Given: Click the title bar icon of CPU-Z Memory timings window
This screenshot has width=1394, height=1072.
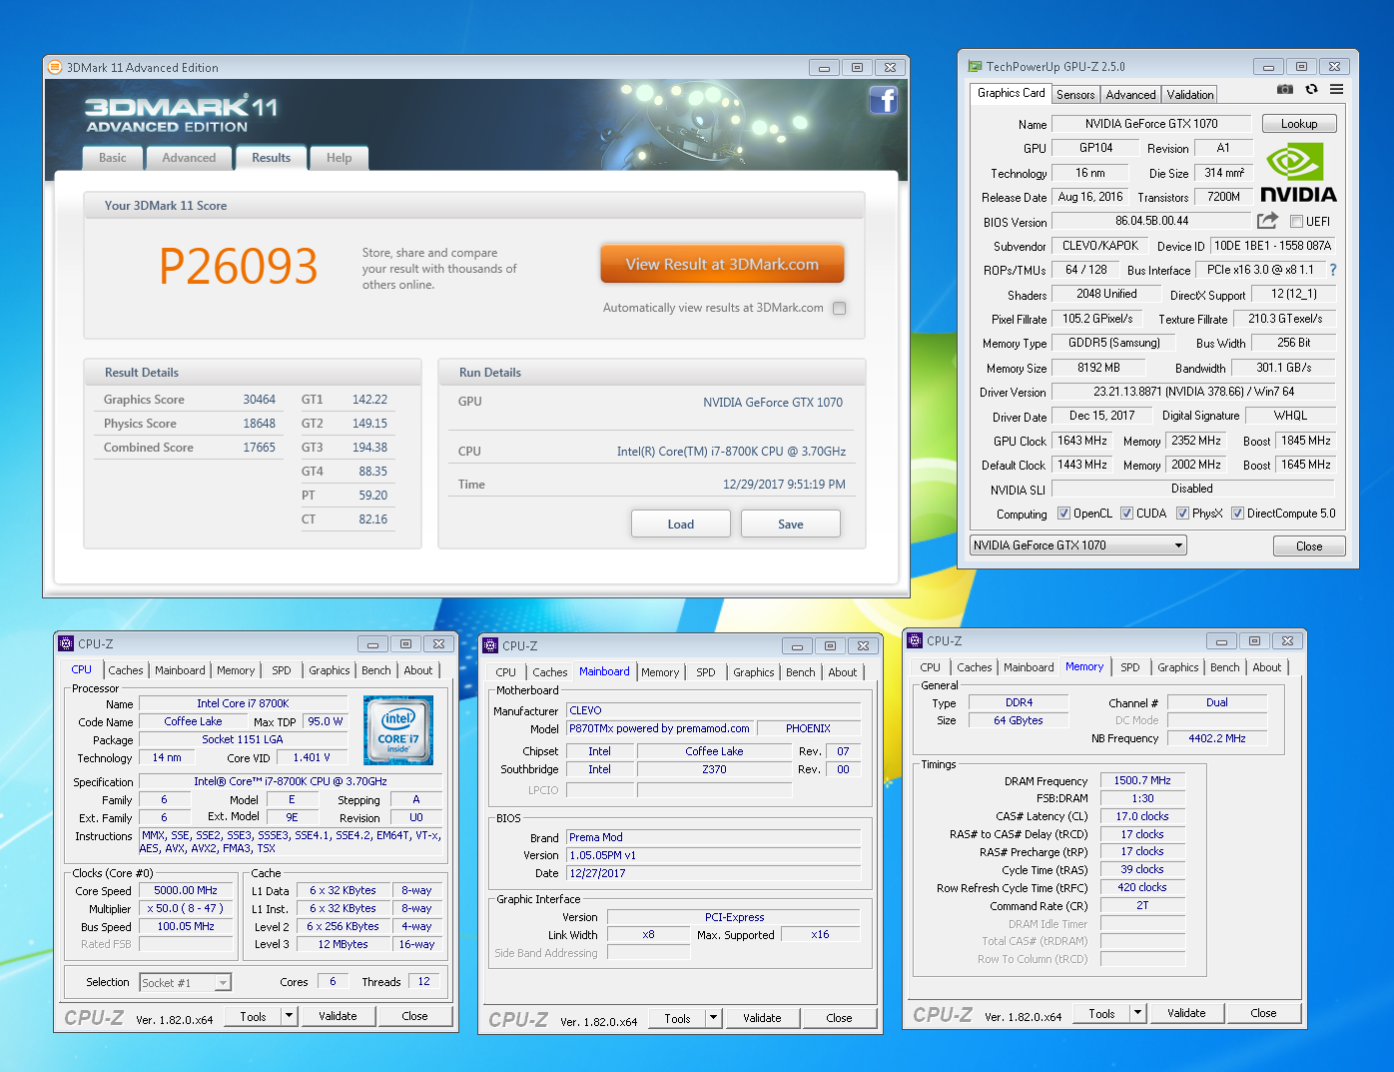Looking at the screenshot, I should [x=915, y=640].
